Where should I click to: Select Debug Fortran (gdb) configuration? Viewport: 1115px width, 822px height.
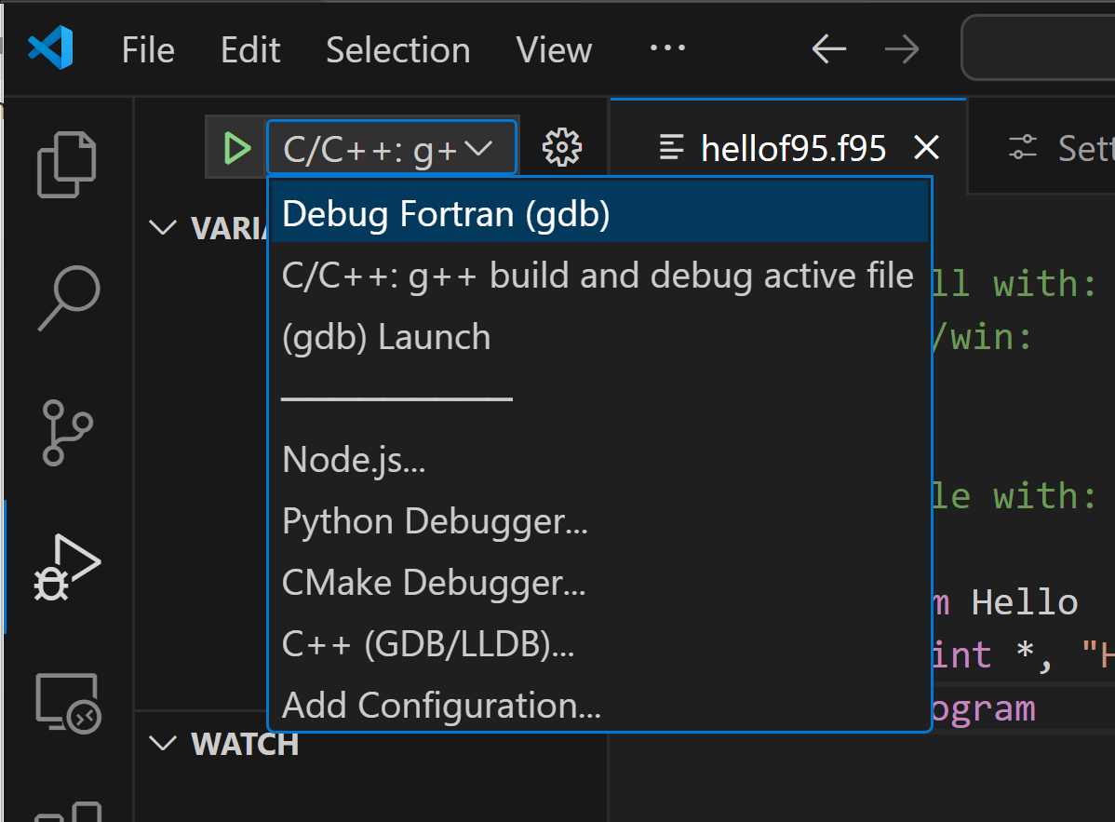(x=446, y=214)
